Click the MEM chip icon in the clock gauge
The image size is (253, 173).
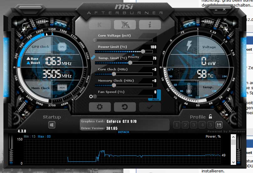[x=62, y=88]
